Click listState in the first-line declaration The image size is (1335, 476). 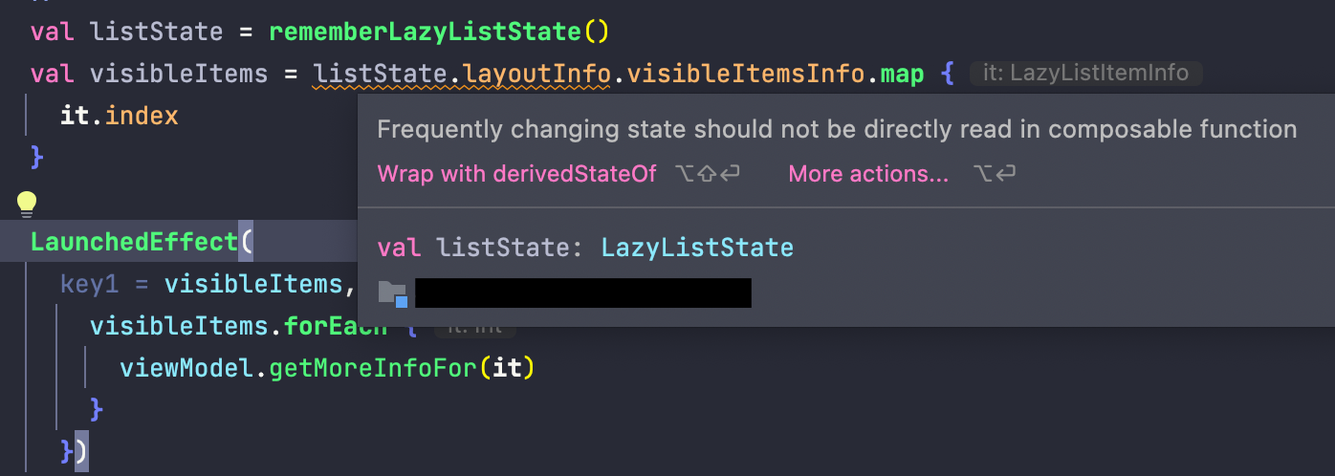(156, 32)
